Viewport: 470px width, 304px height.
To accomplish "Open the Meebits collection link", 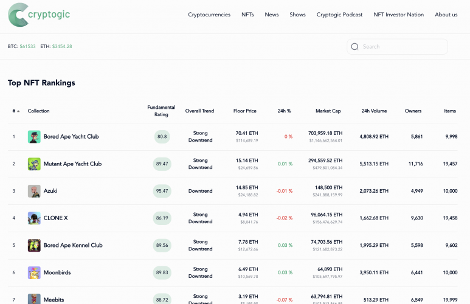I will point(54,300).
